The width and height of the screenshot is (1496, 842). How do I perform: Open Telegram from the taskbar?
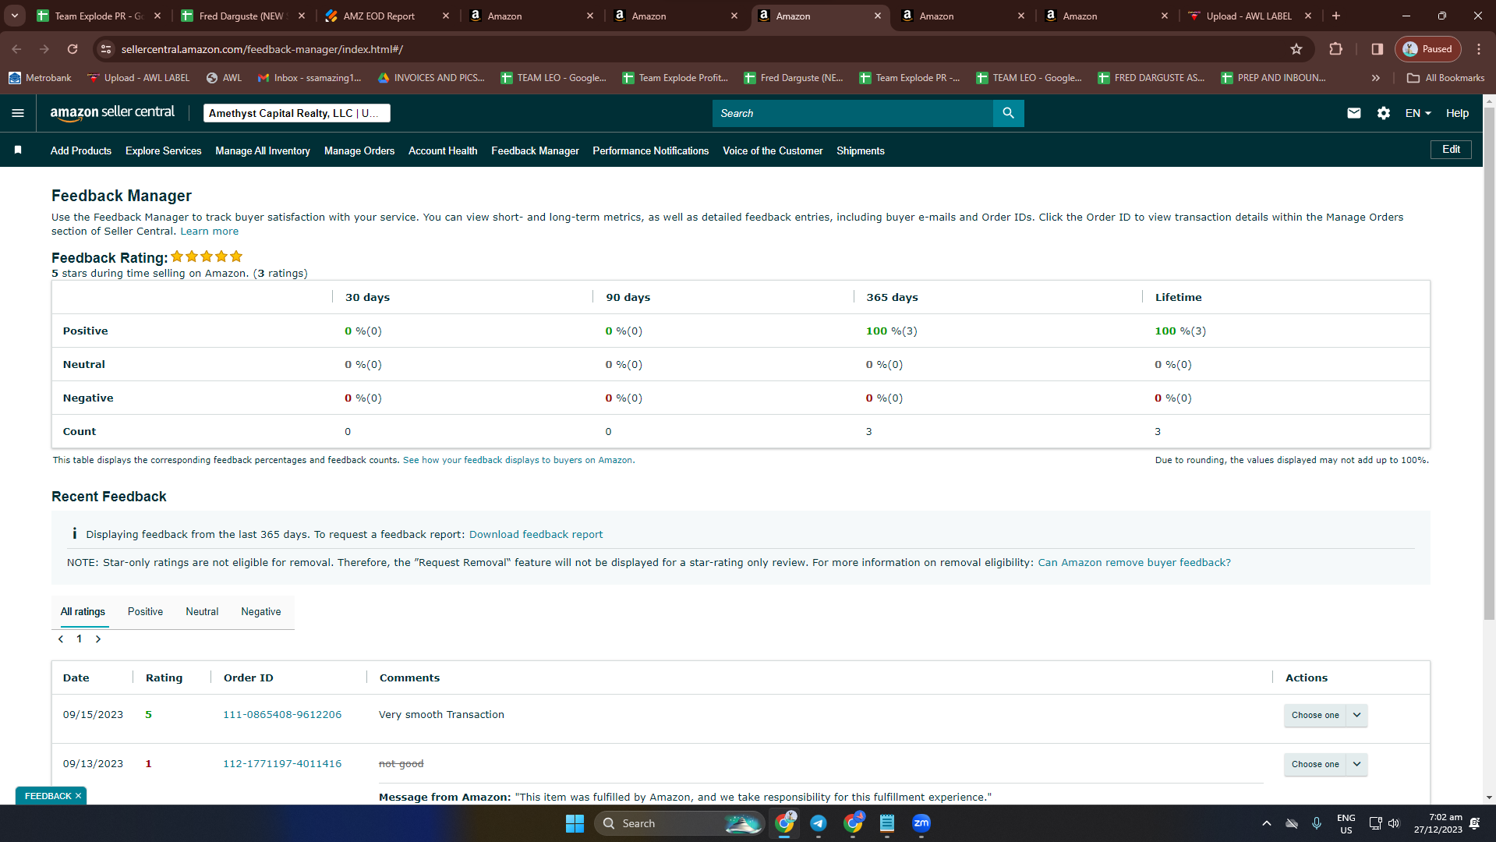point(818,823)
